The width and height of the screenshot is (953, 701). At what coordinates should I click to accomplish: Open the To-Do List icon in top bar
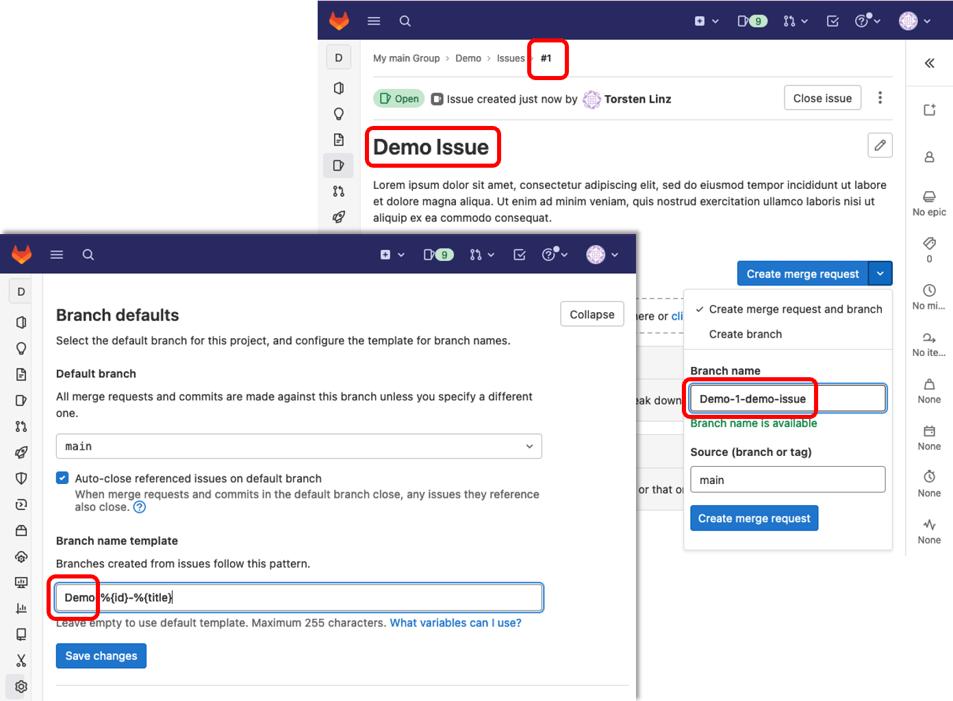(520, 254)
